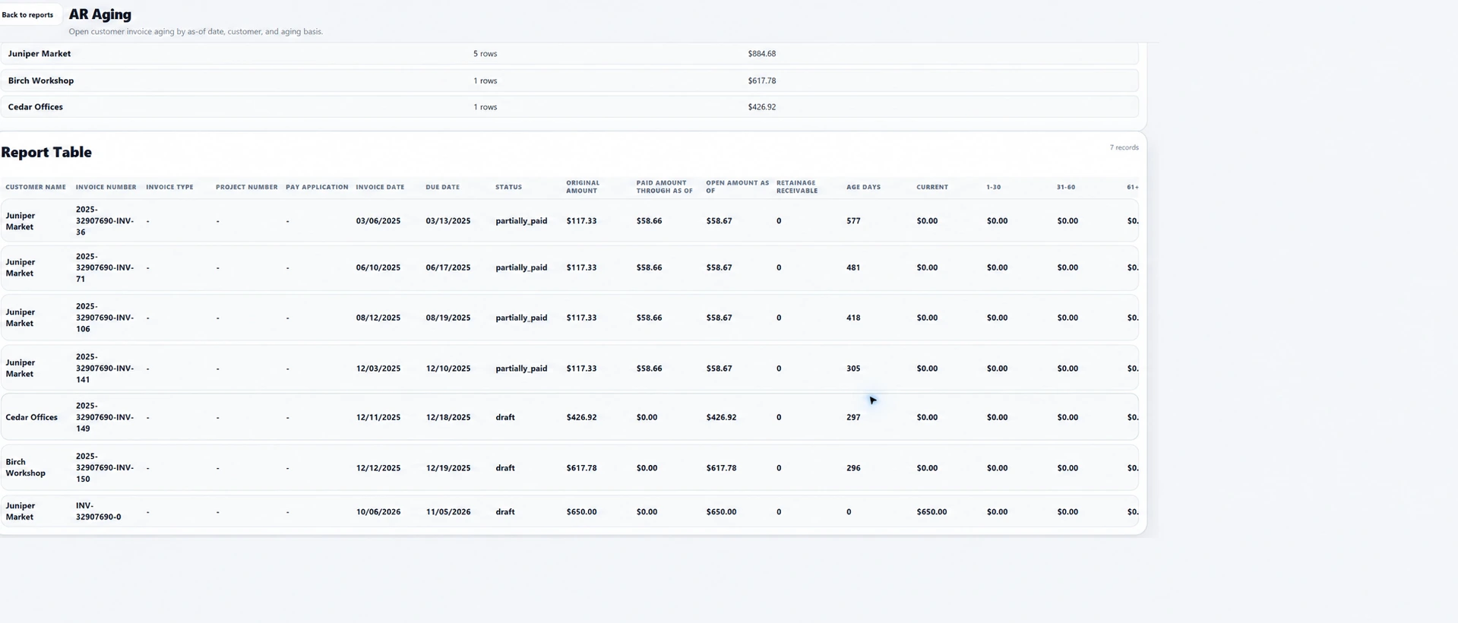The width and height of the screenshot is (1458, 623).
Task: Click the AR Aging page title
Action: click(100, 14)
